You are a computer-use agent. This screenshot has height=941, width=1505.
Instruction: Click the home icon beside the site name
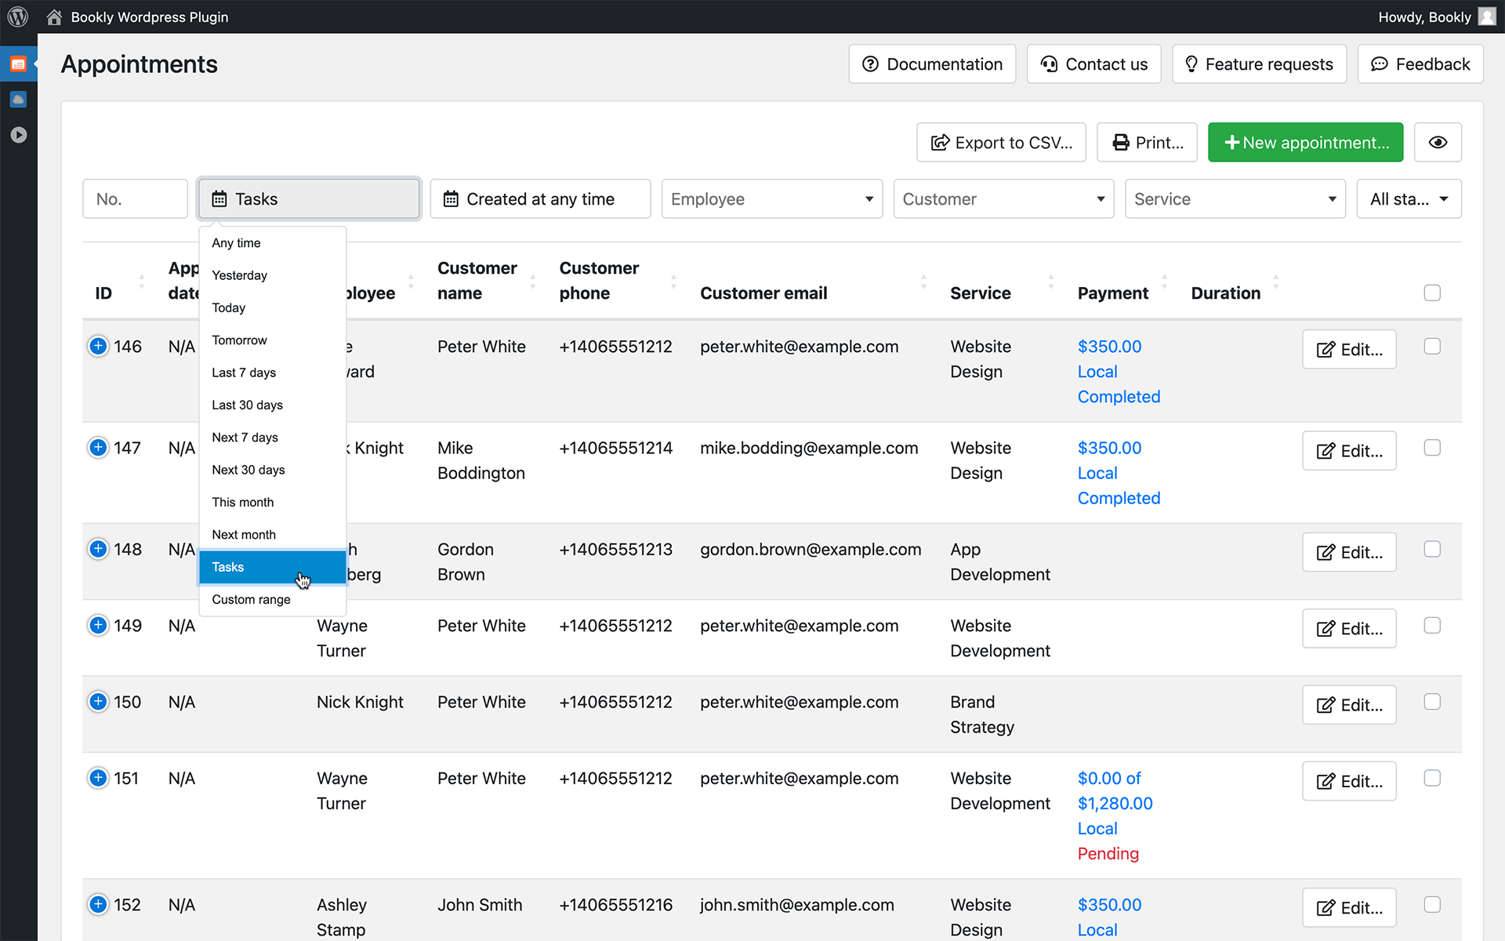[x=53, y=16]
